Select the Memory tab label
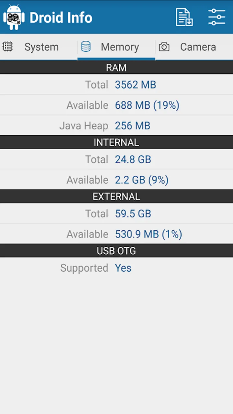The image size is (233, 414). (120, 47)
